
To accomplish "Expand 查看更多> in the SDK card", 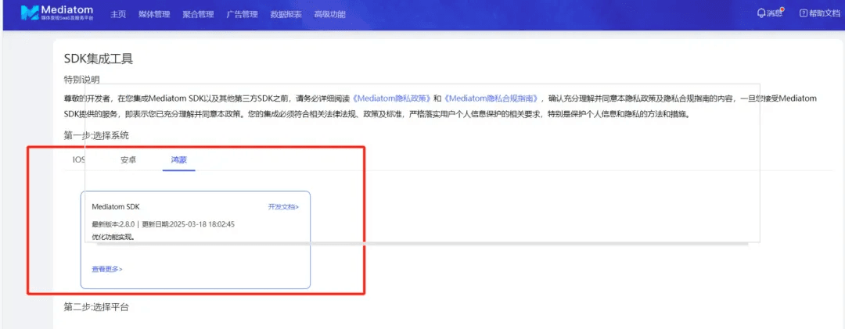I will pyautogui.click(x=107, y=269).
